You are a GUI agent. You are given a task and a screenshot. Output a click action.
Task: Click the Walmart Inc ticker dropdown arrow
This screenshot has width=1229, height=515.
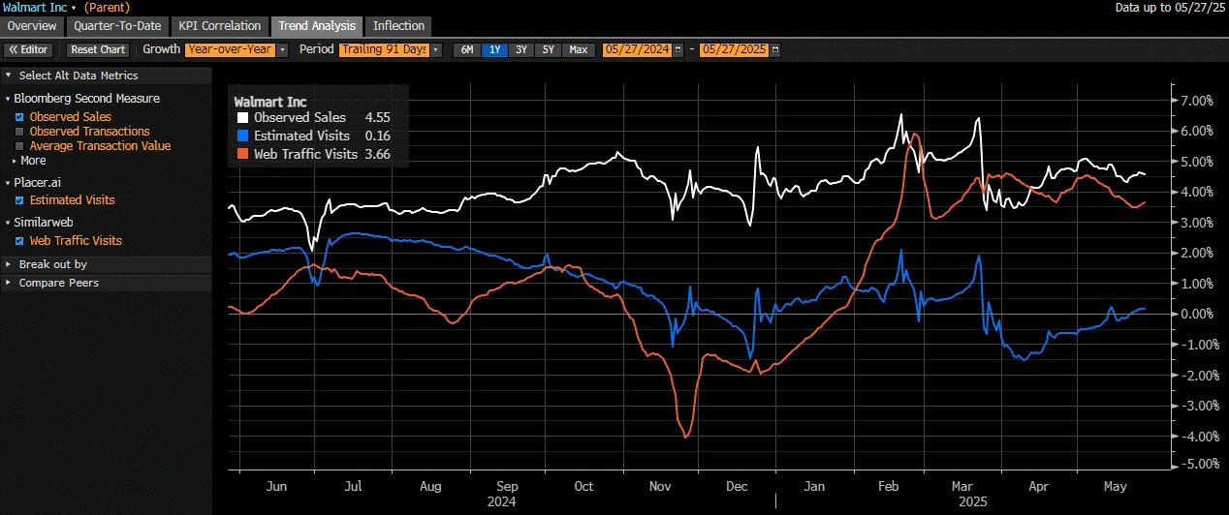pos(74,8)
